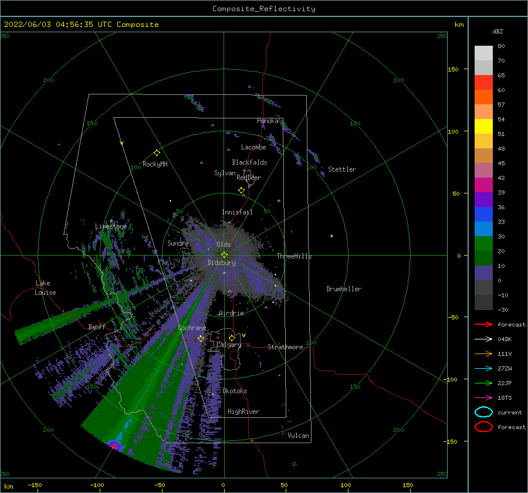
Task: Click the 18TS legend label
Action: click(505, 398)
